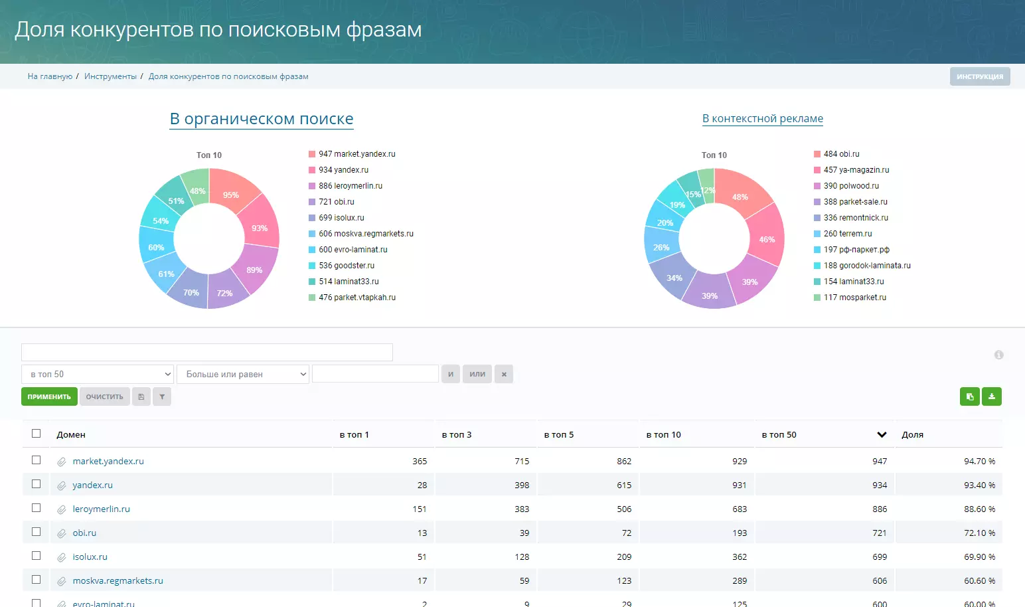
Task: Click the paperclip icon beside isolux.ru
Action: [x=62, y=557]
